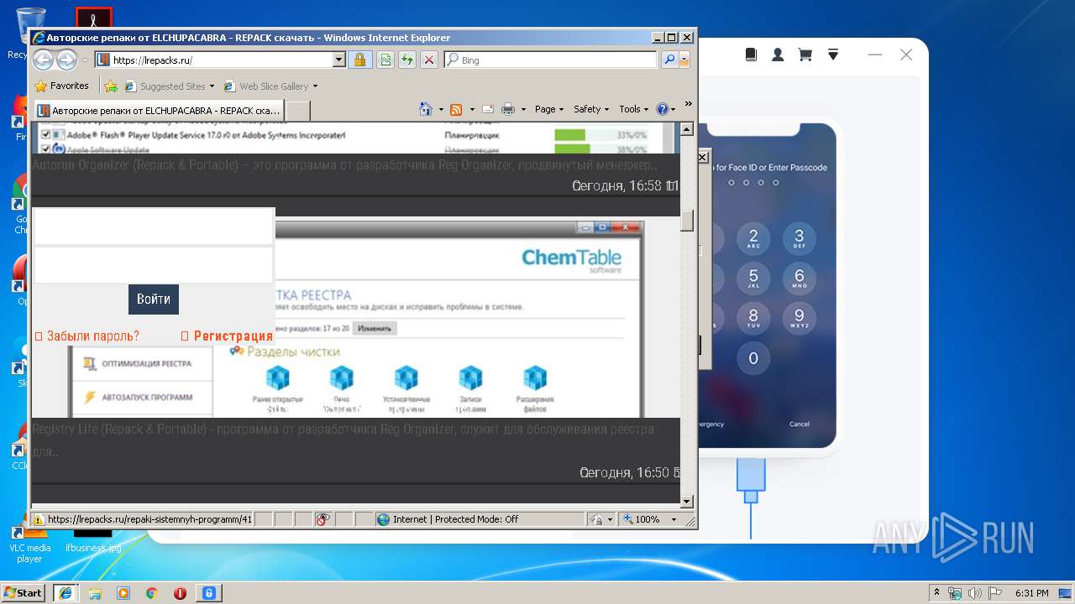Open the Favorites menu button
The image size is (1075, 604).
61,86
